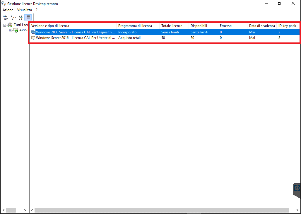The height and width of the screenshot is (214, 301).
Task: Click the license pack icon of Windows 2000 Server row
Action: coord(33,32)
